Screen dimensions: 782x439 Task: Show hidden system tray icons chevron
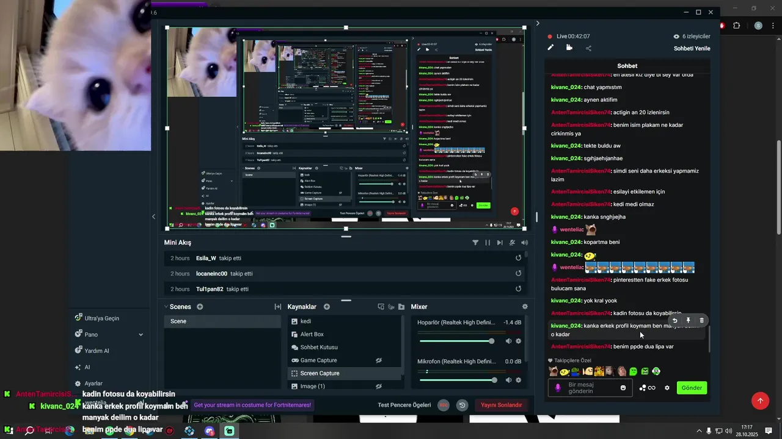[x=699, y=430]
